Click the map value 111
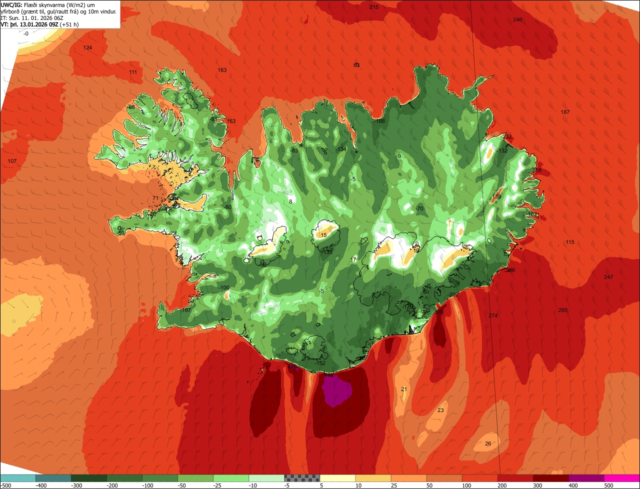 (133, 72)
